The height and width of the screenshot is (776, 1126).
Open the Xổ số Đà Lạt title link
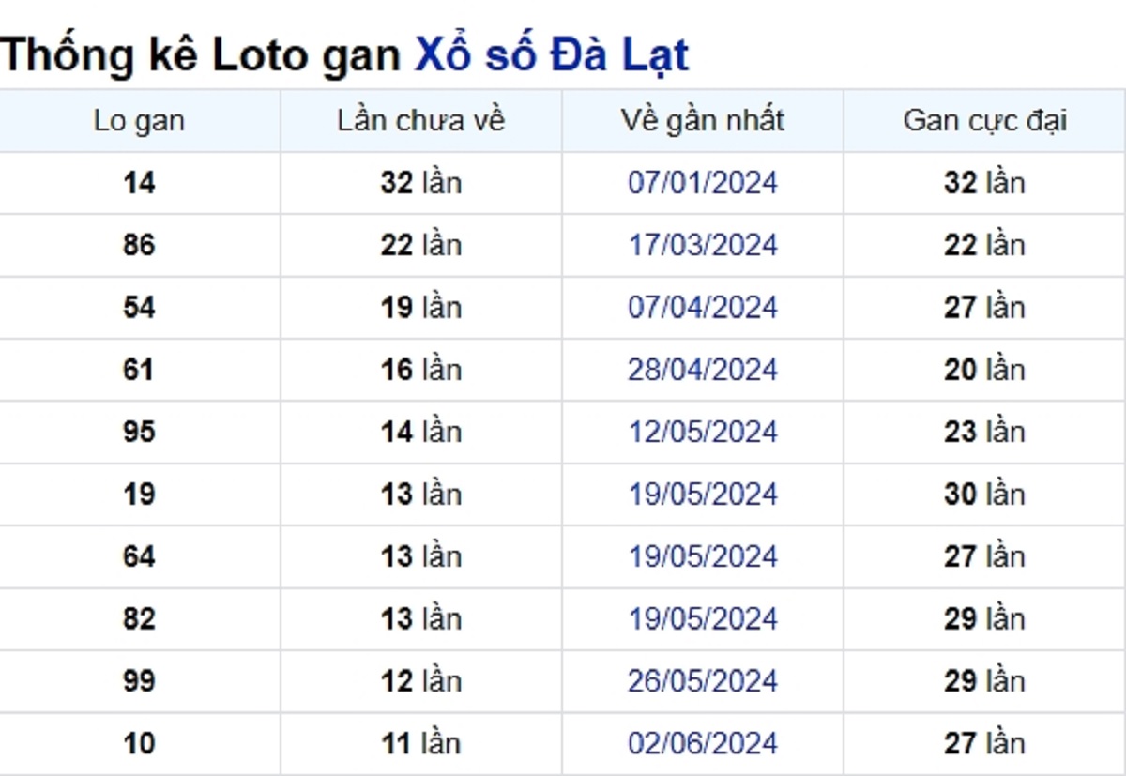[x=552, y=56]
